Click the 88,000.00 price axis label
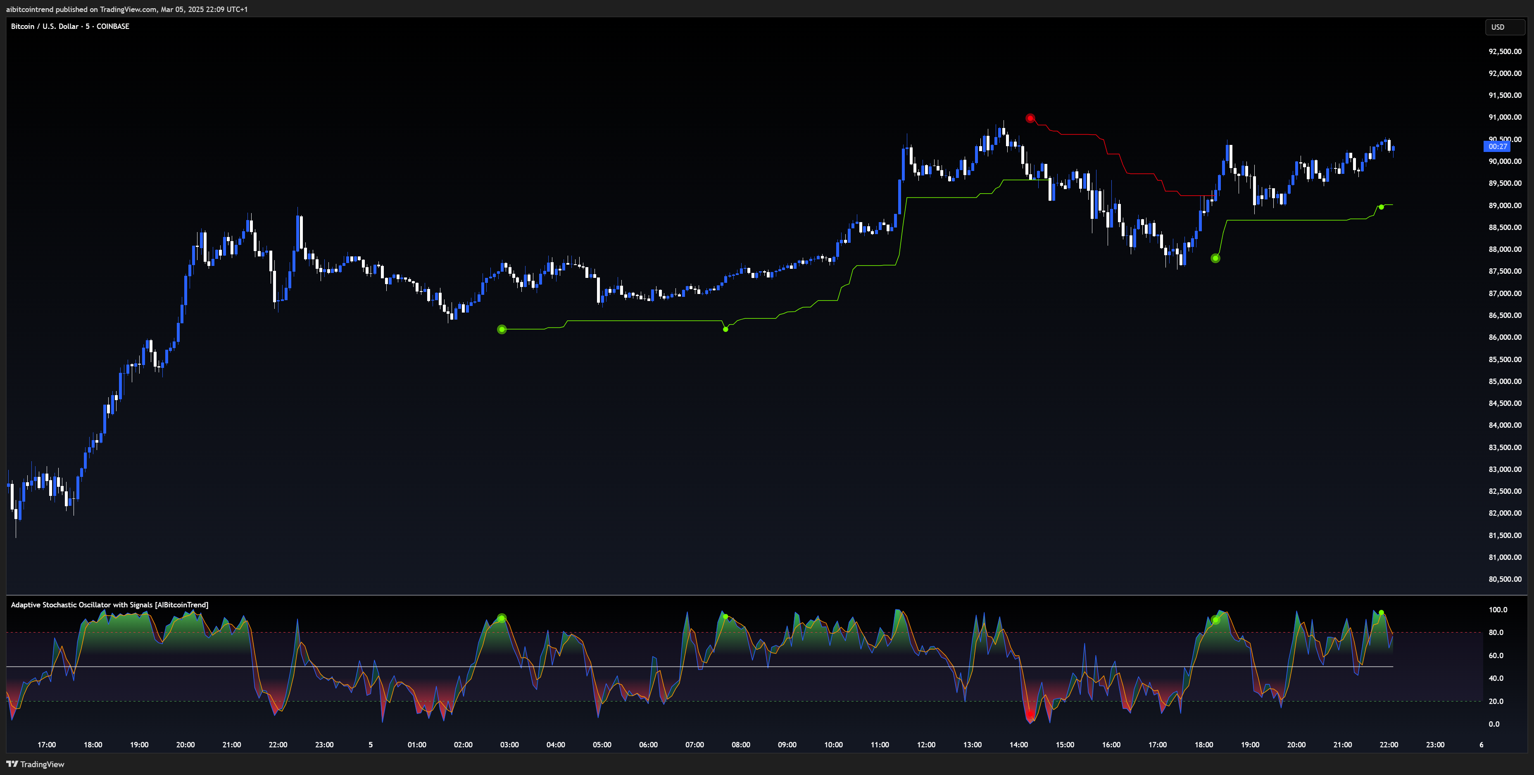 (x=1505, y=249)
